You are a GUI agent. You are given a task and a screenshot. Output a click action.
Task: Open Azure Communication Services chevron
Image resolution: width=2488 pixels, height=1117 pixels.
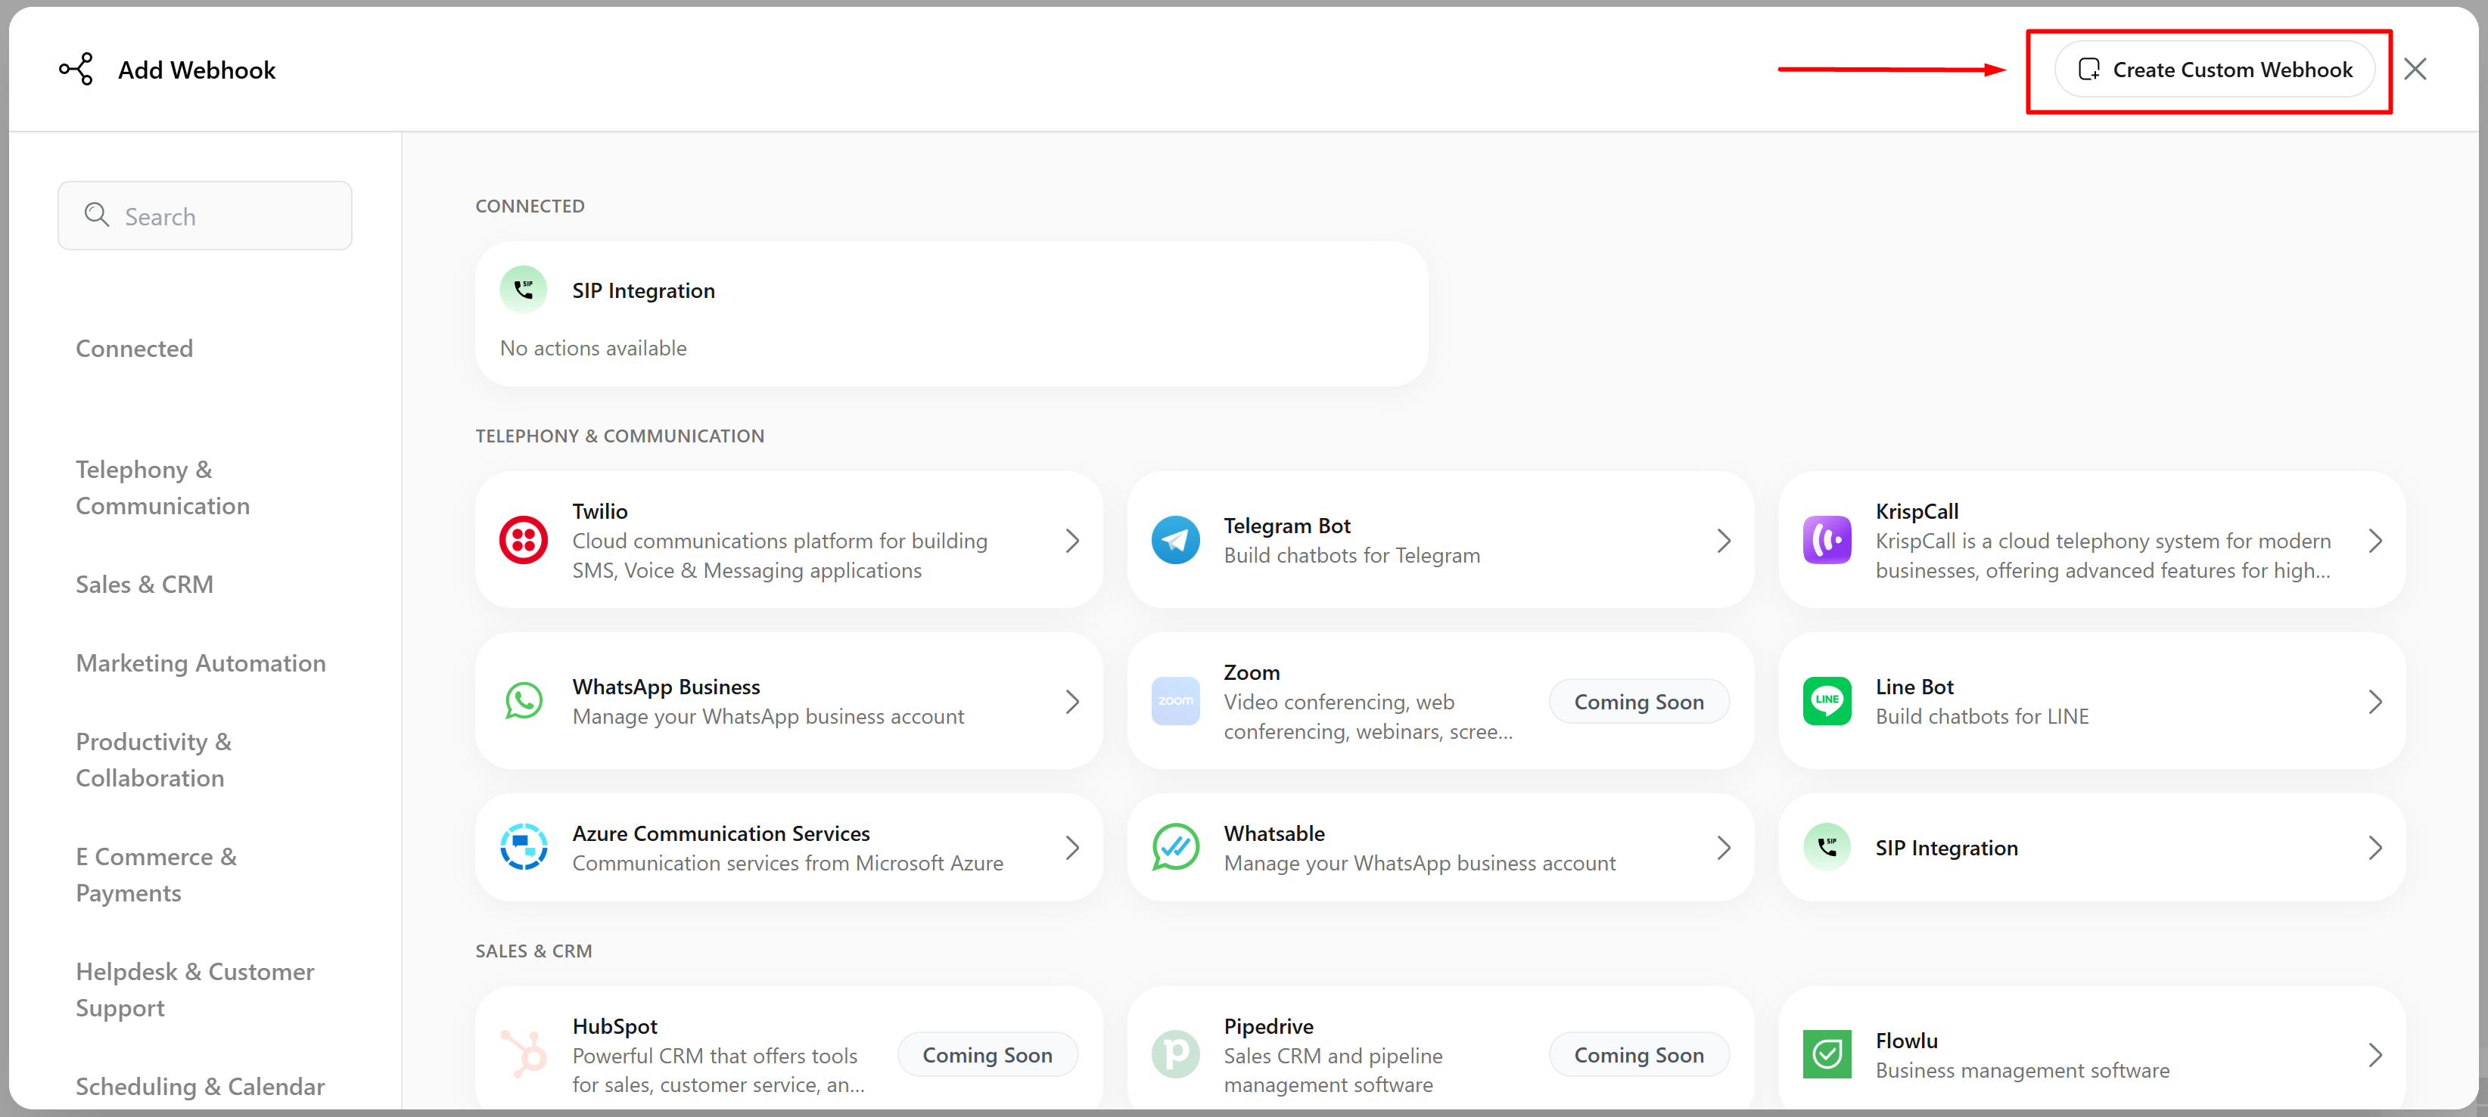1071,848
